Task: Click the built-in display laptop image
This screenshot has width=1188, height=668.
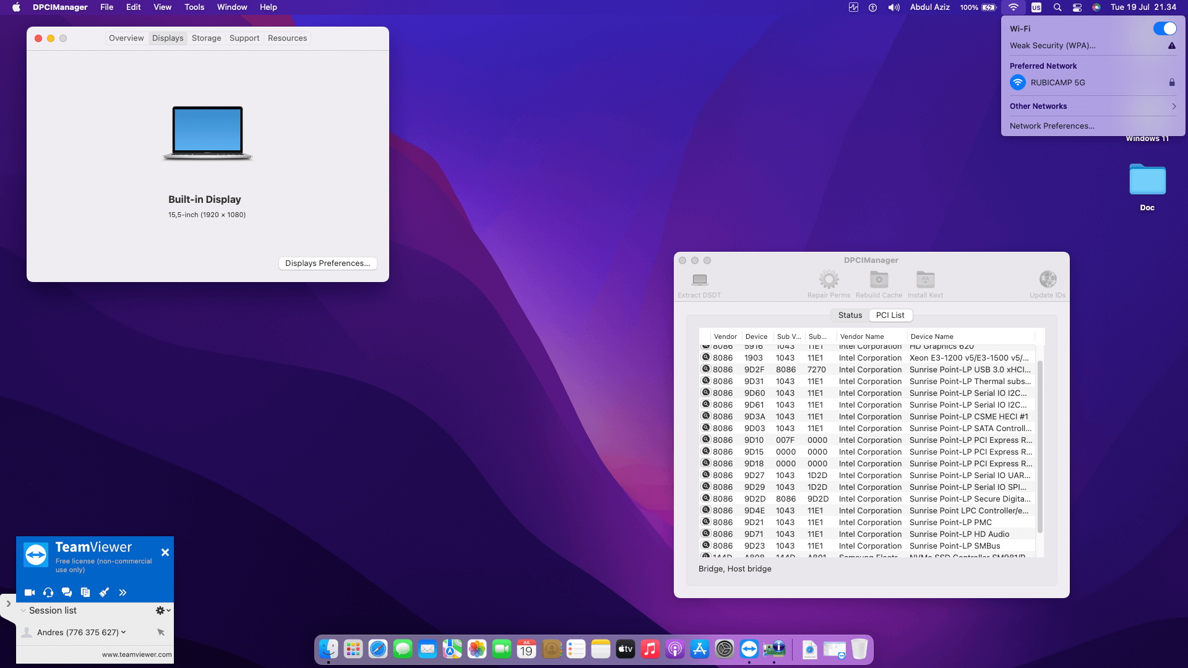Action: tap(208, 133)
